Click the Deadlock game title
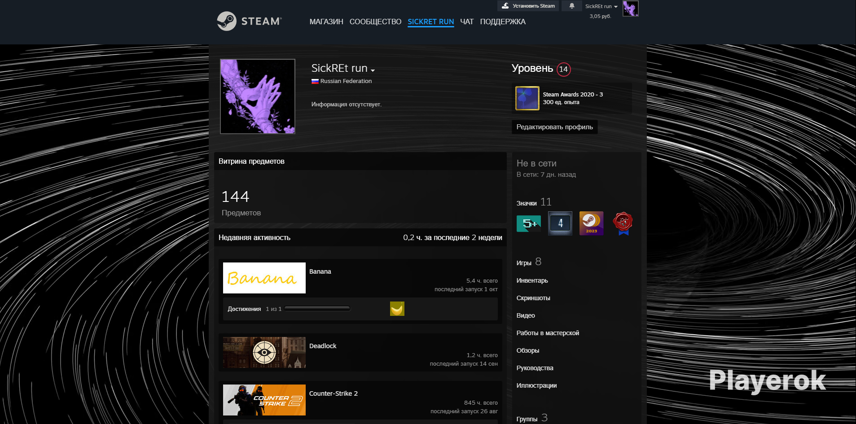Image resolution: width=856 pixels, height=424 pixels. (x=323, y=346)
